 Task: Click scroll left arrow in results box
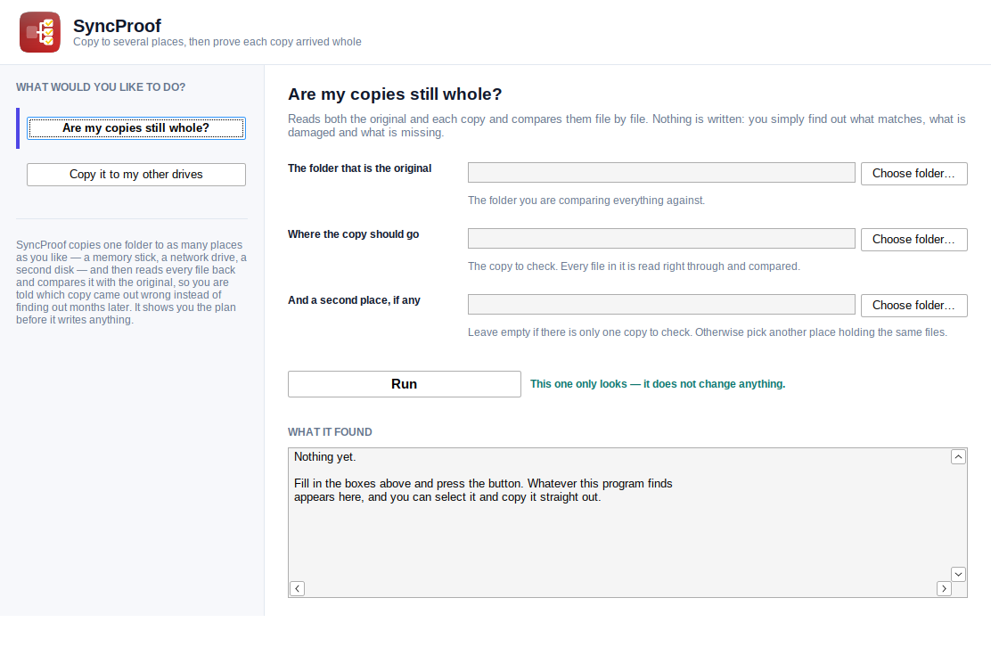pos(297,589)
